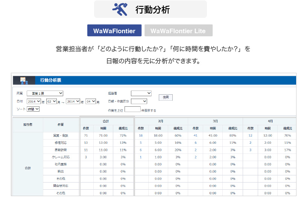Open the start year dropdown in 日付
Screen dimensions: 301x198
coord(33,101)
